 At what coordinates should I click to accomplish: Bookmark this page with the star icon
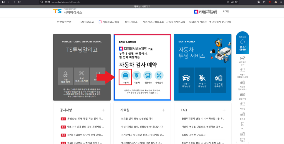click(x=236, y=2)
